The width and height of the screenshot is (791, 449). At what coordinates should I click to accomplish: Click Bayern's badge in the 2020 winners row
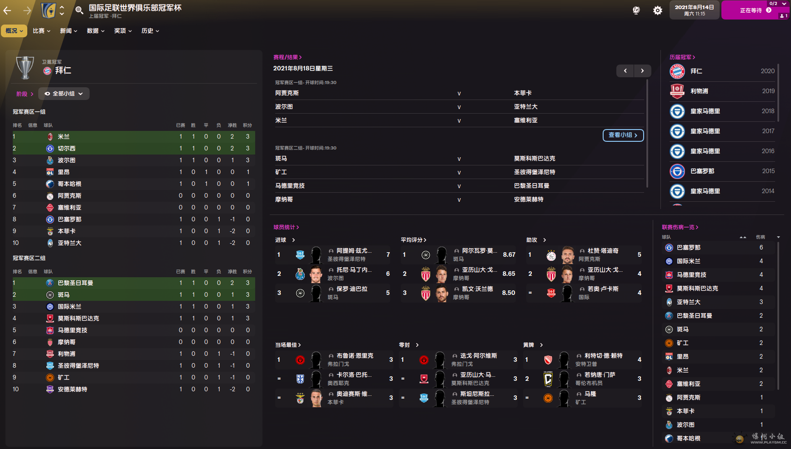tap(677, 71)
